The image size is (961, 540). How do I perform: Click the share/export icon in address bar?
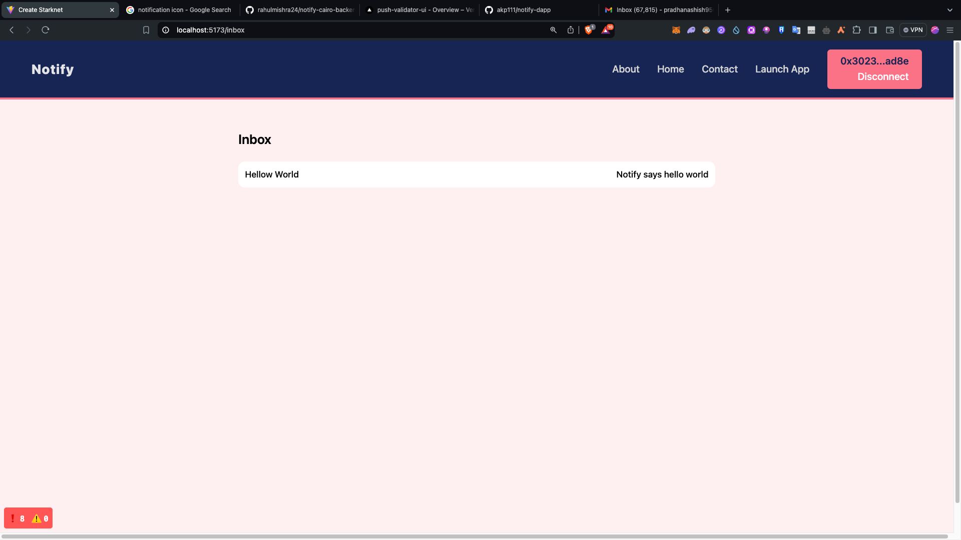point(570,29)
